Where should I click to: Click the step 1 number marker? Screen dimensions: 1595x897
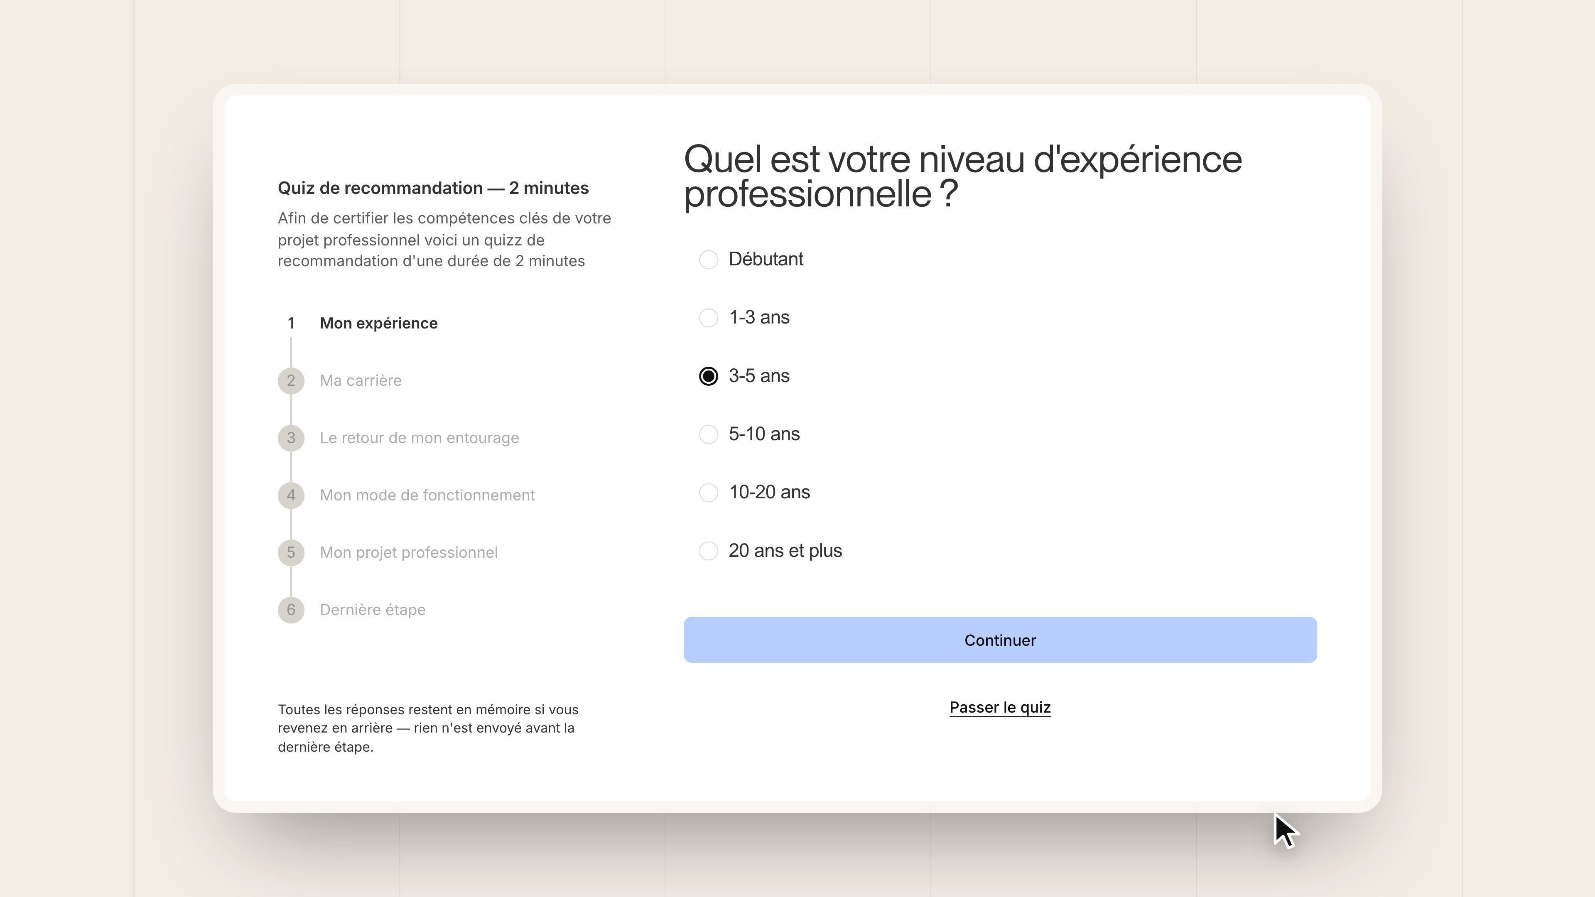(x=291, y=323)
